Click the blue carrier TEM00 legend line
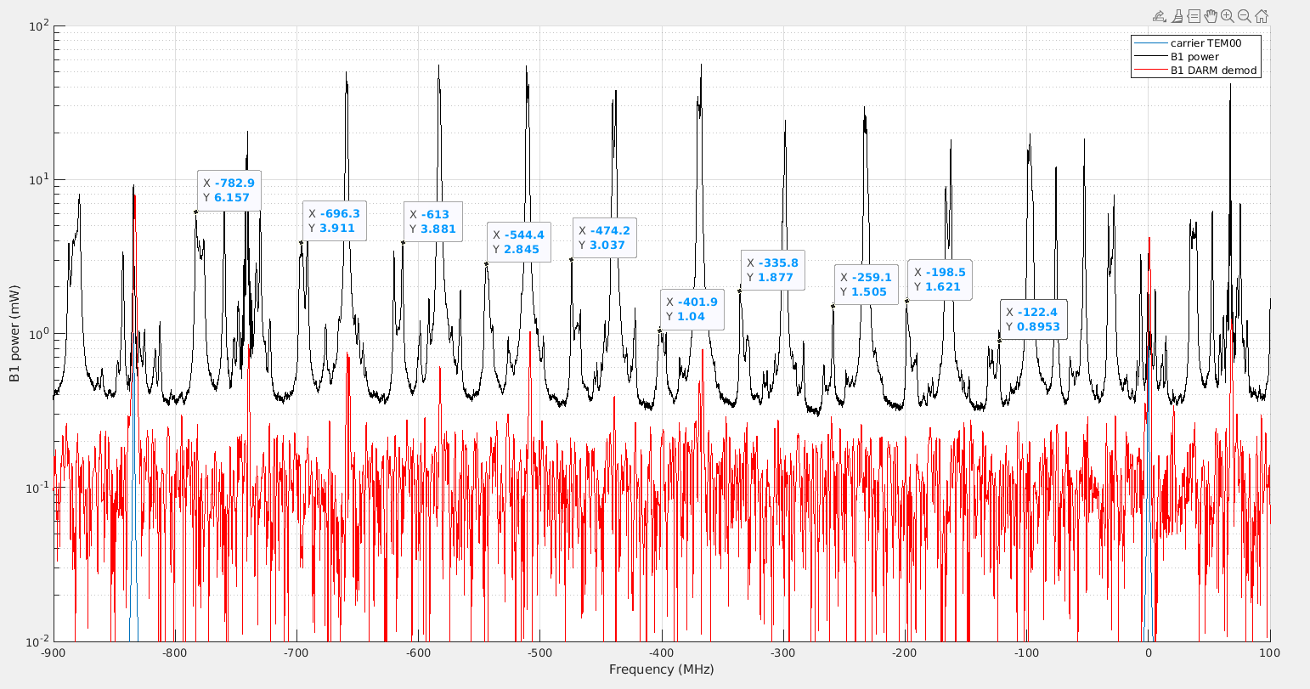This screenshot has width=1310, height=689. pos(1149,42)
